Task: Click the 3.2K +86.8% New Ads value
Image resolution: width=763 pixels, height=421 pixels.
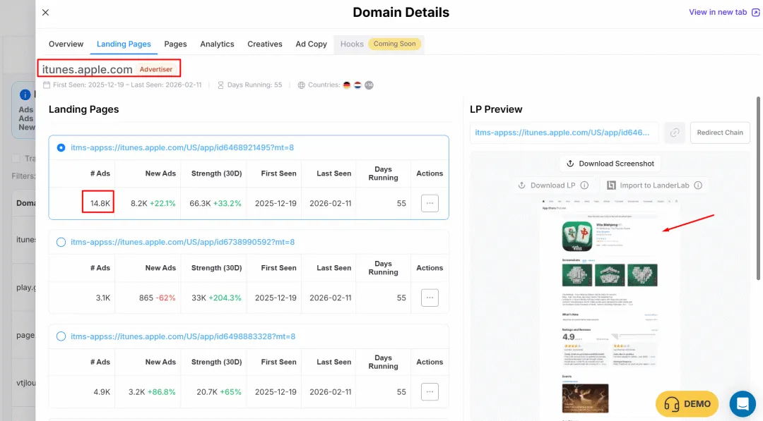Action: [x=152, y=392]
